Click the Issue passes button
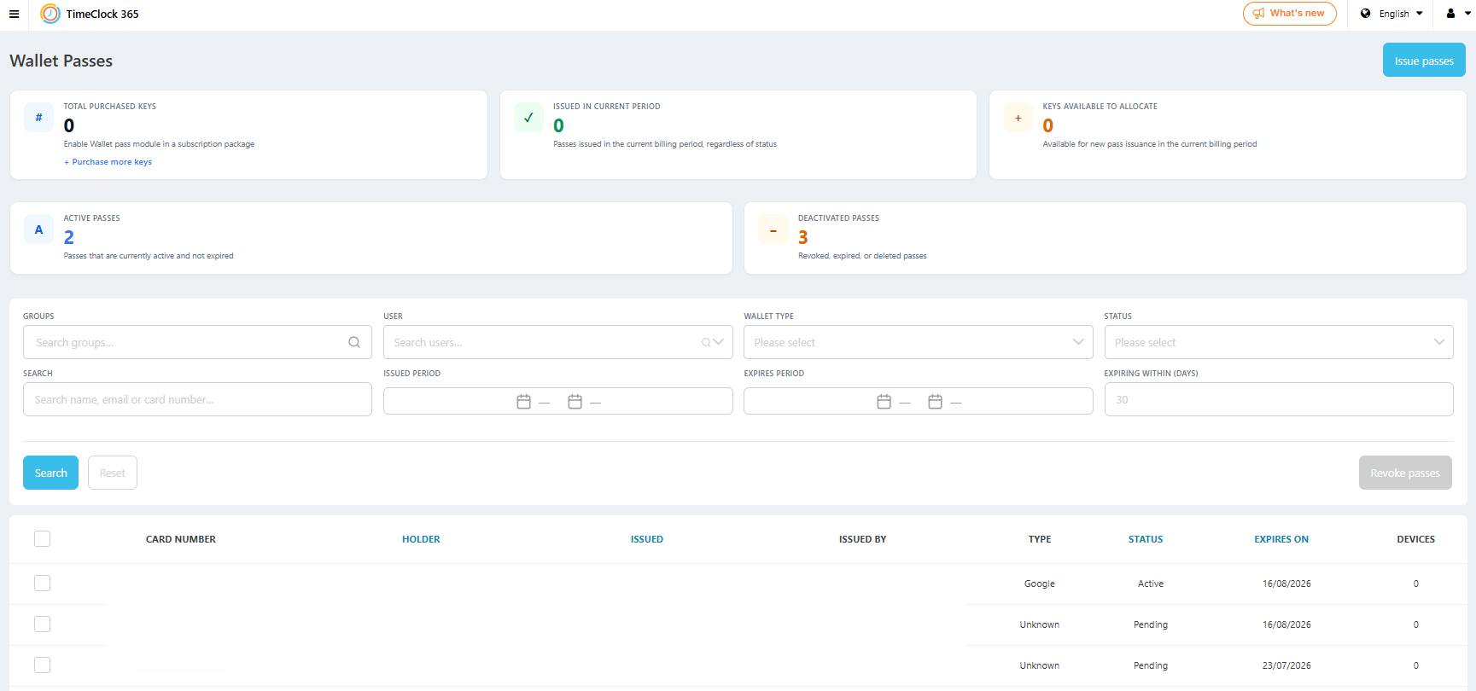 click(x=1424, y=61)
